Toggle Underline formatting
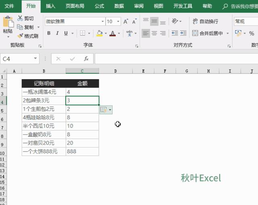The width and height of the screenshot is (258, 205). point(66,33)
